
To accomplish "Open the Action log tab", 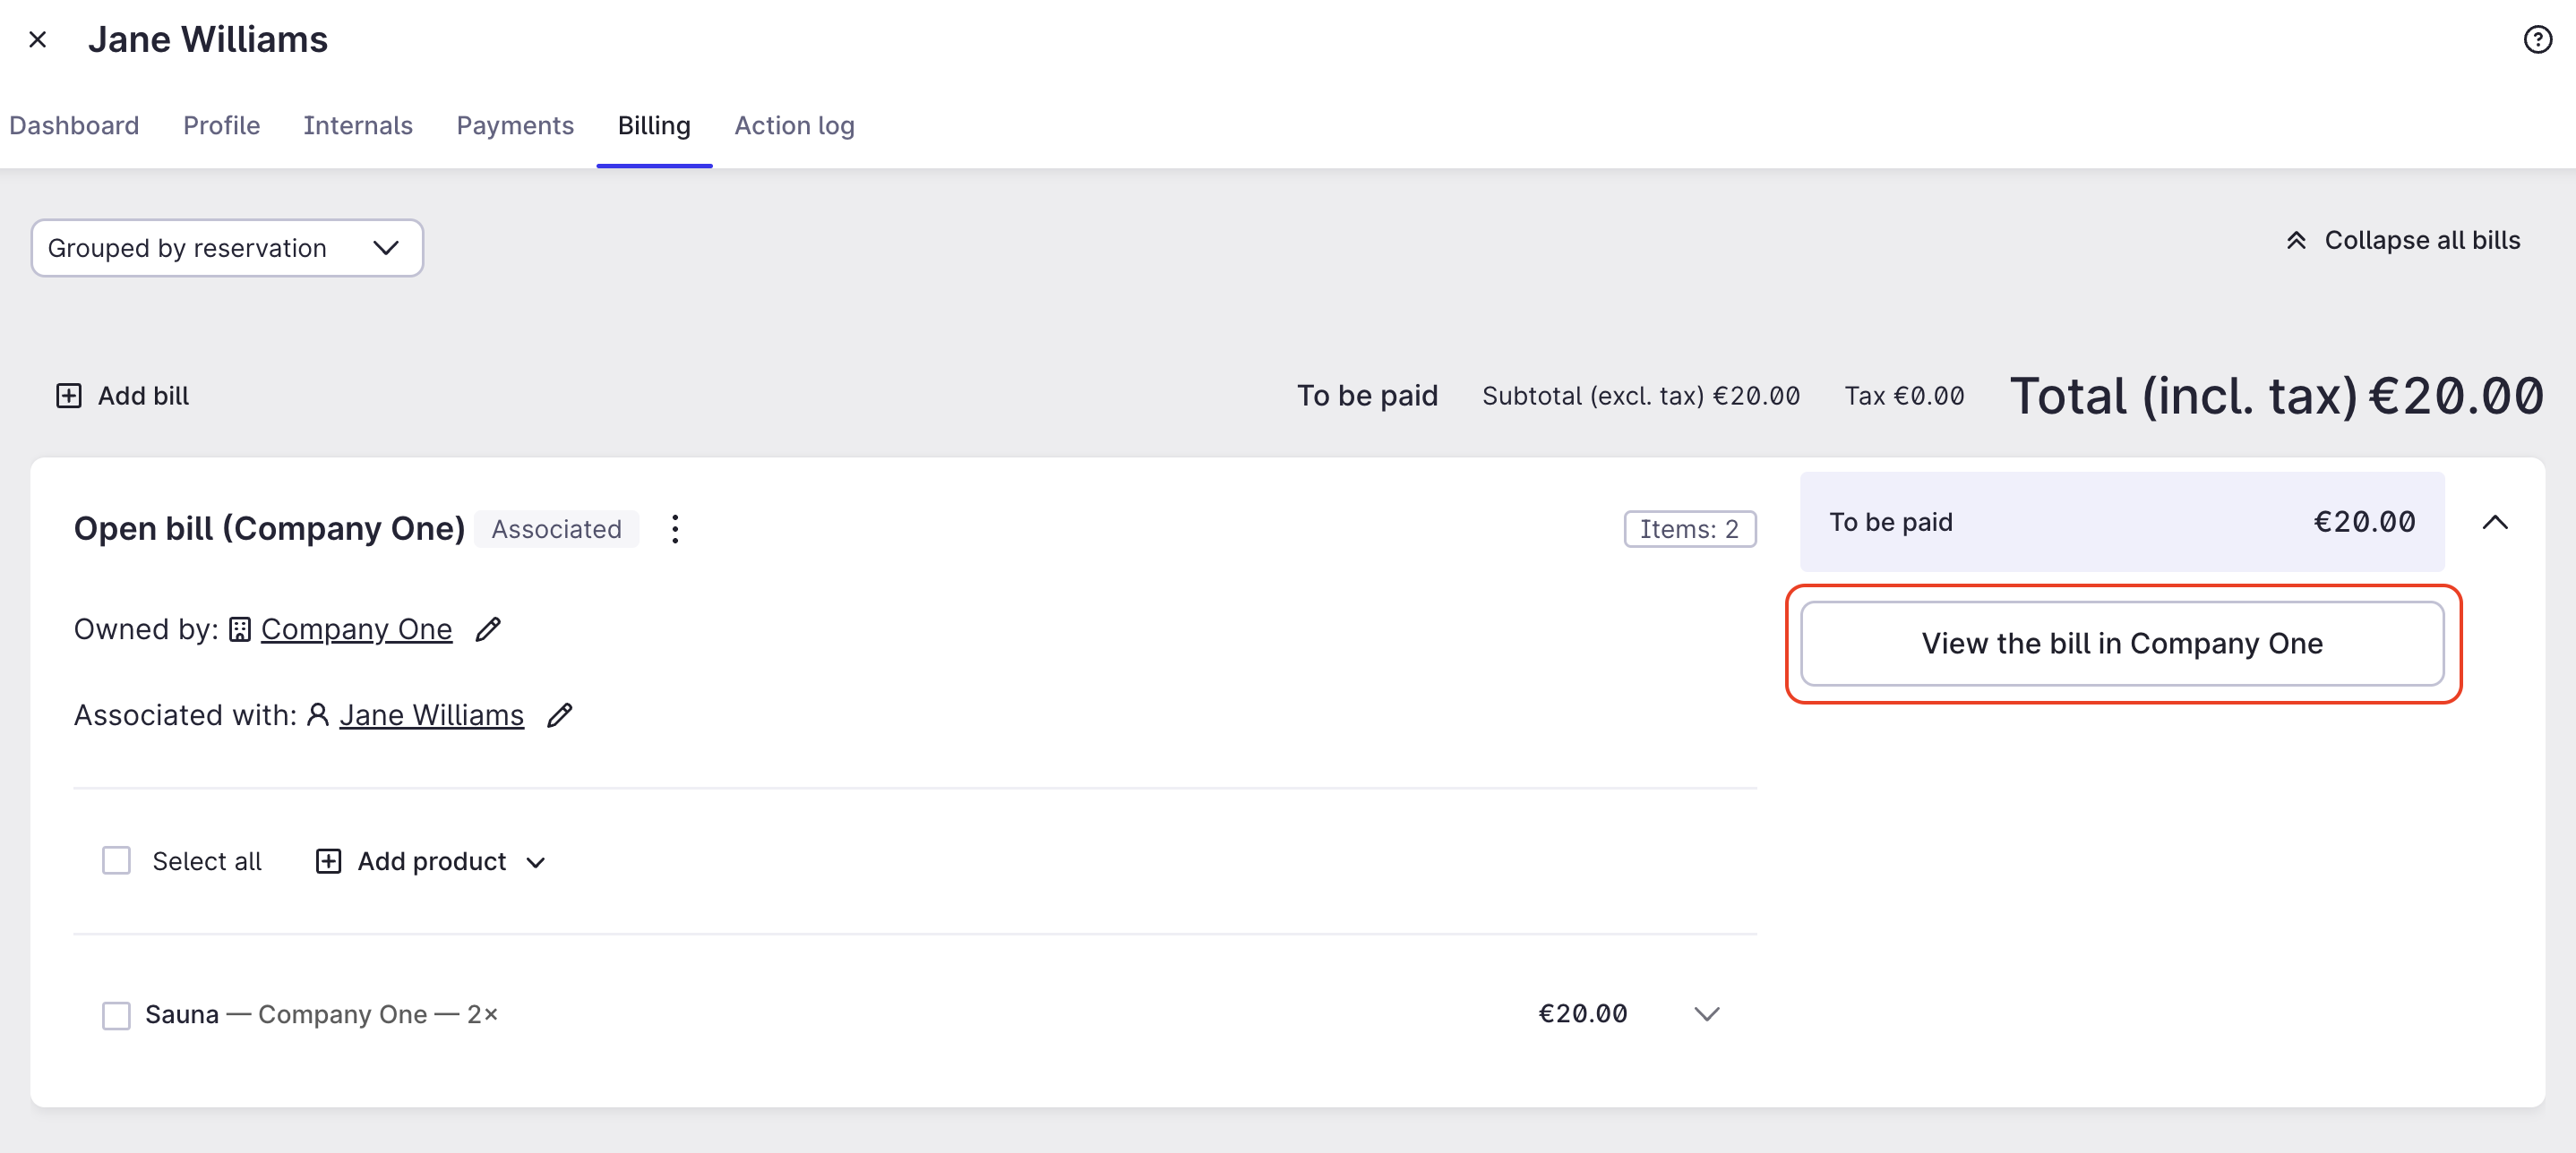I will pos(794,126).
